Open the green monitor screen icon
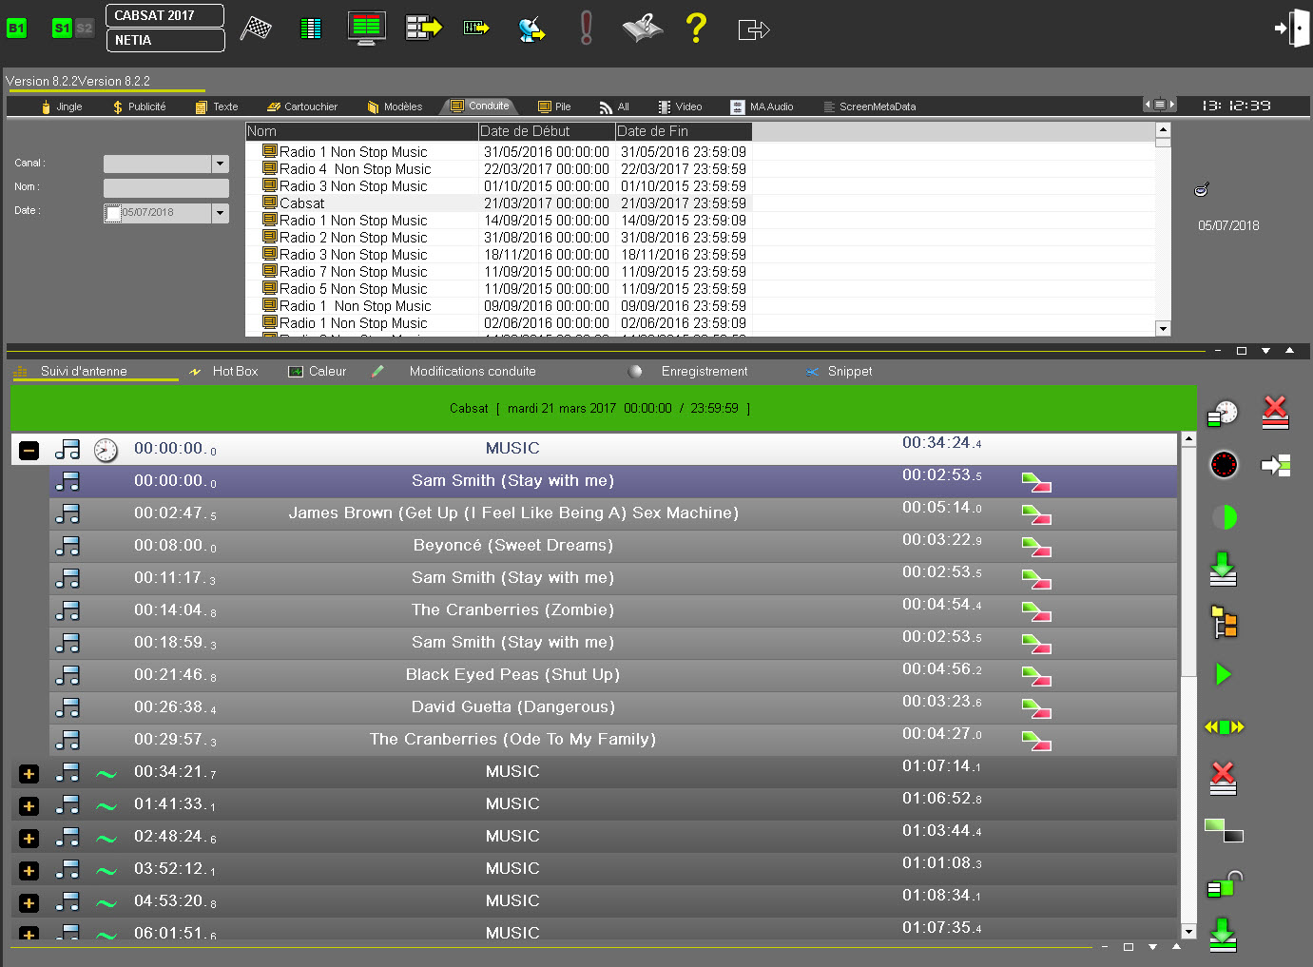The image size is (1313, 967). coord(366,28)
